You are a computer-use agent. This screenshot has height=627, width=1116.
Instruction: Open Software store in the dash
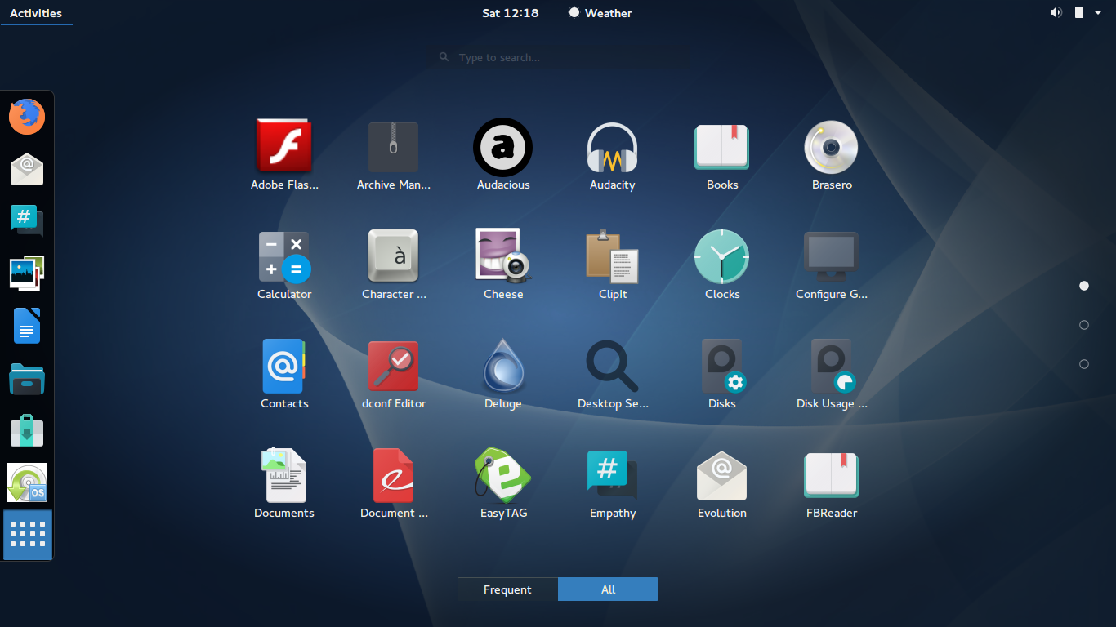coord(27,430)
